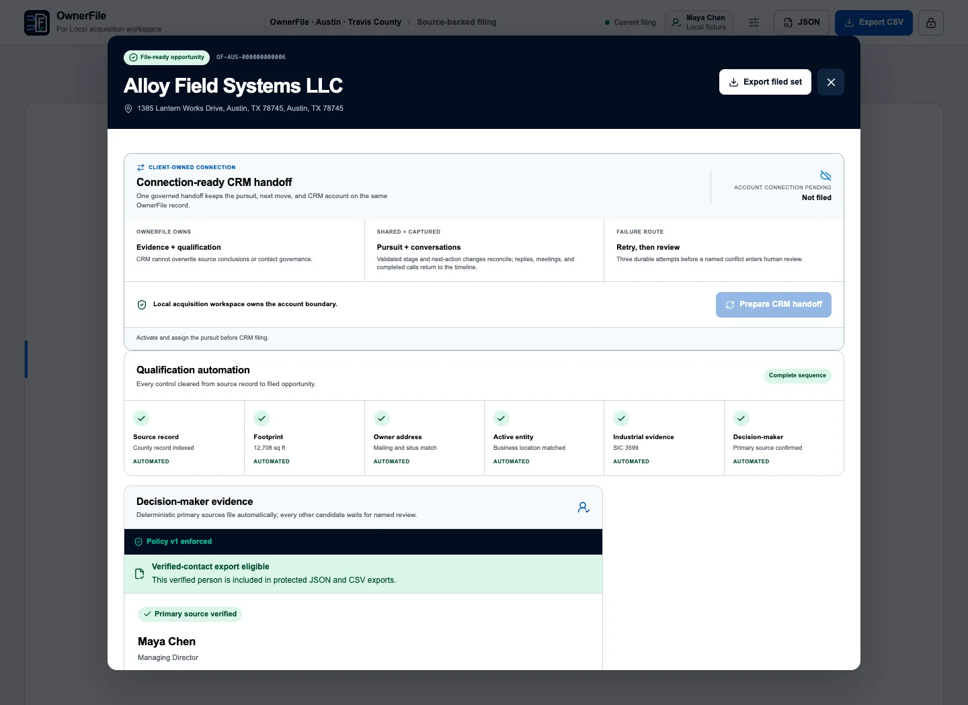The width and height of the screenshot is (968, 705).
Task: Click the File-ready opportunity badge
Action: coord(167,58)
